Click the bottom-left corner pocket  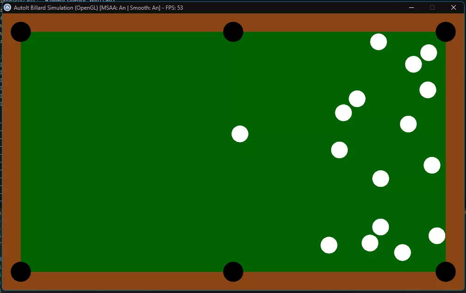point(21,271)
